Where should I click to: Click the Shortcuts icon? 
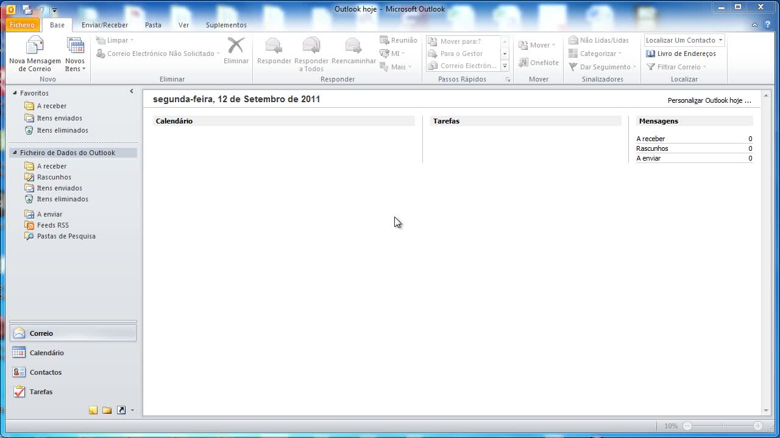121,410
